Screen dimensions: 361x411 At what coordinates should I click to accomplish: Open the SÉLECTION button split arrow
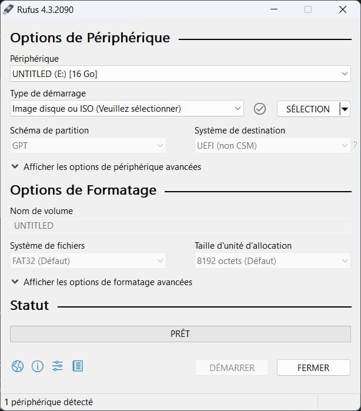tap(345, 109)
